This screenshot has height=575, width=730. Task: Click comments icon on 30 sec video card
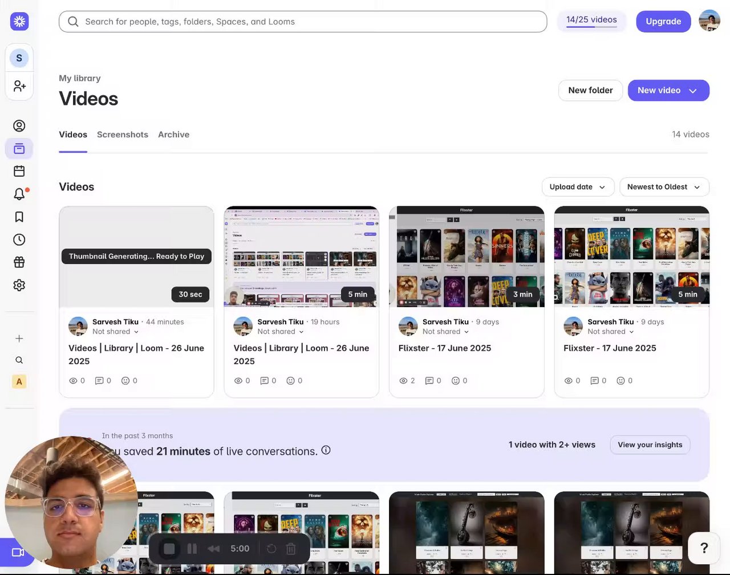99,381
